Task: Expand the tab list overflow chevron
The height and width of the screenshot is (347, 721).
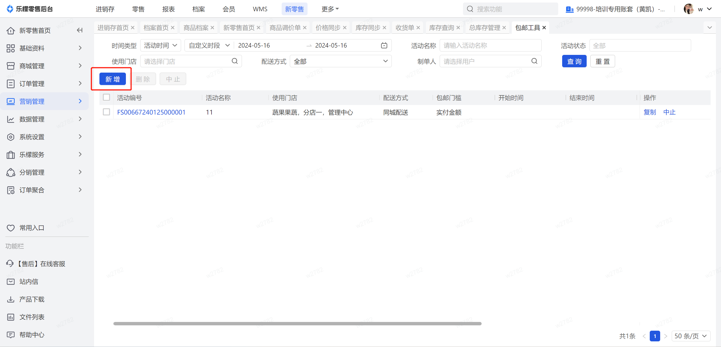Action: [x=709, y=28]
